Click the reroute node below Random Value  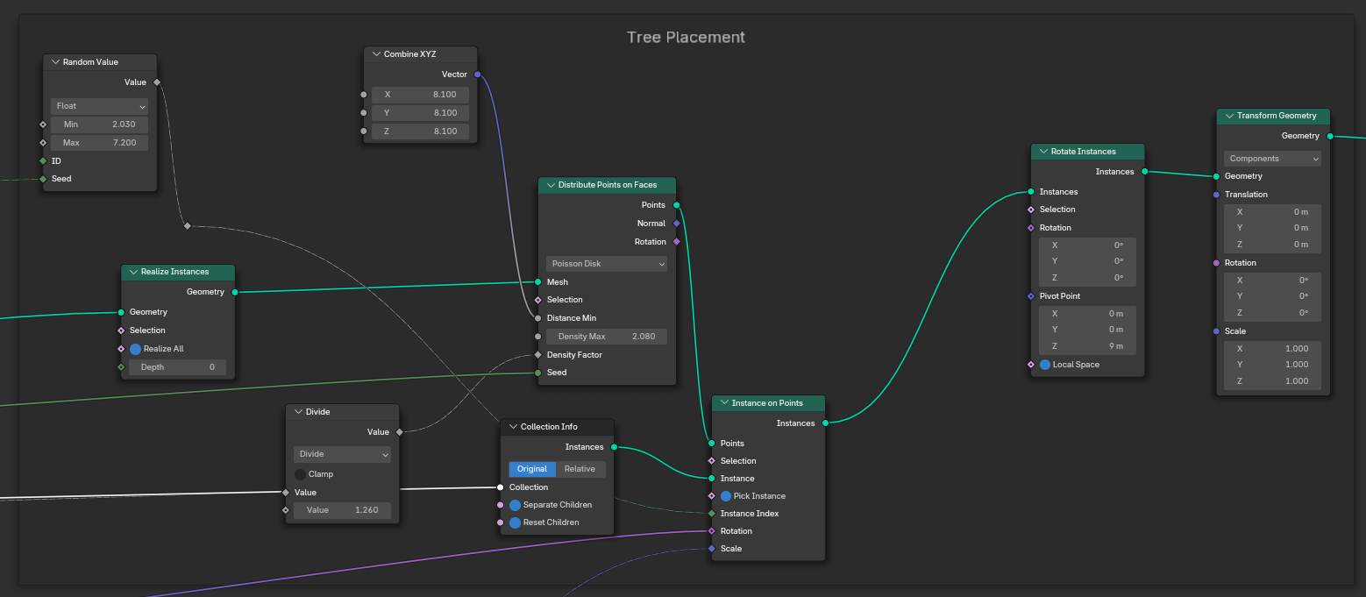click(x=187, y=226)
